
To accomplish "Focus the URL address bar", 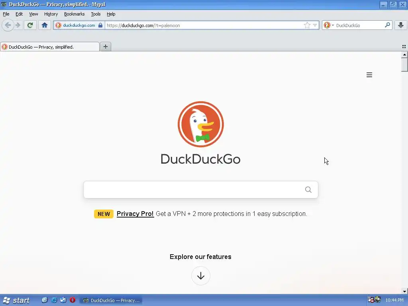I will point(204,25).
